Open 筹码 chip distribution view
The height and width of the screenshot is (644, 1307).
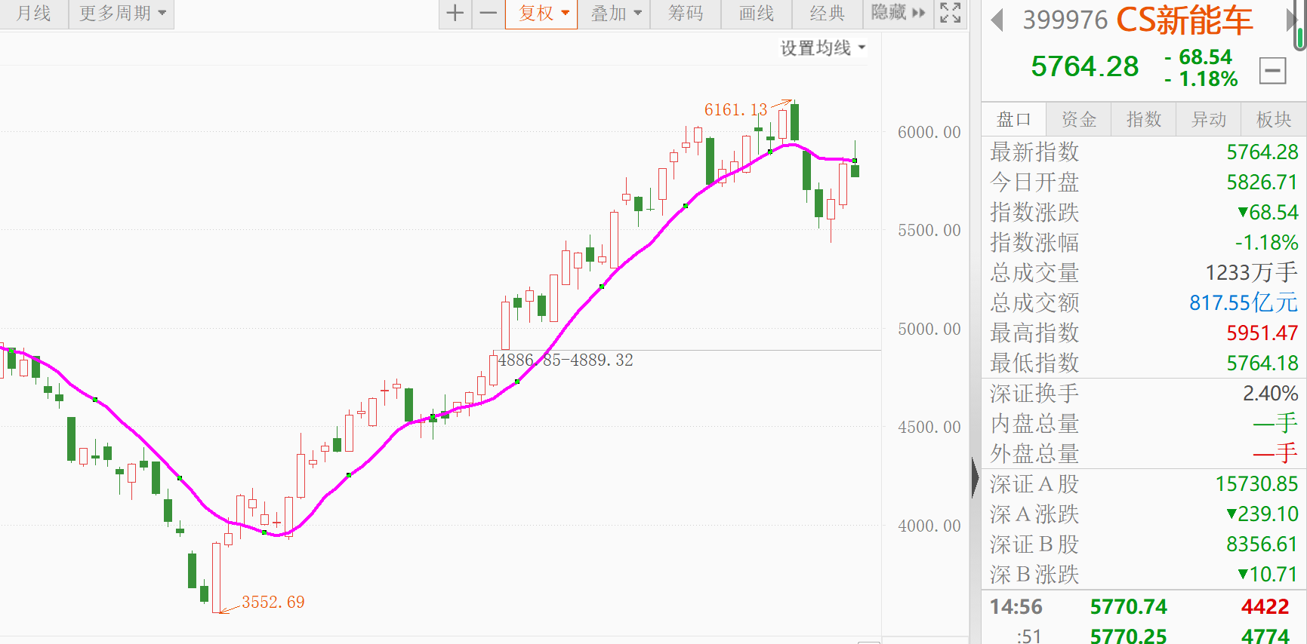click(x=686, y=14)
